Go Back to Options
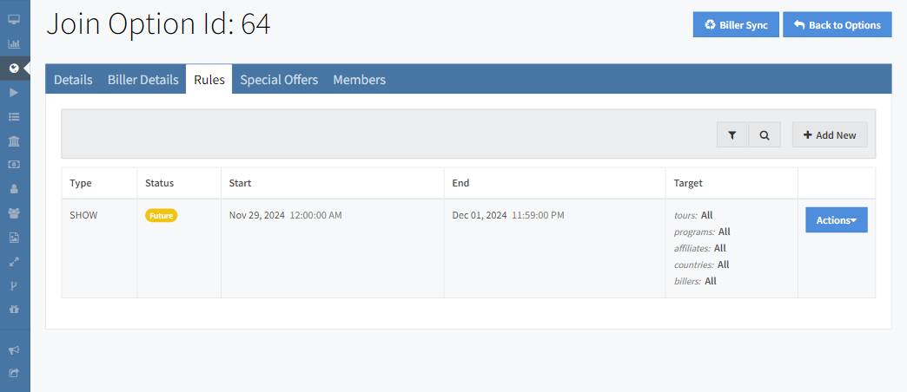Image resolution: width=907 pixels, height=392 pixels. click(837, 25)
